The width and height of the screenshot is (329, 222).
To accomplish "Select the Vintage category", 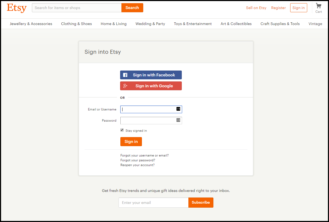I will point(315,24).
